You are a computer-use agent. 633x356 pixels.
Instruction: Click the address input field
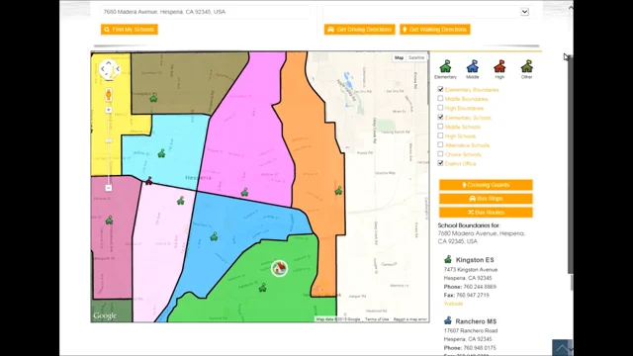205,12
